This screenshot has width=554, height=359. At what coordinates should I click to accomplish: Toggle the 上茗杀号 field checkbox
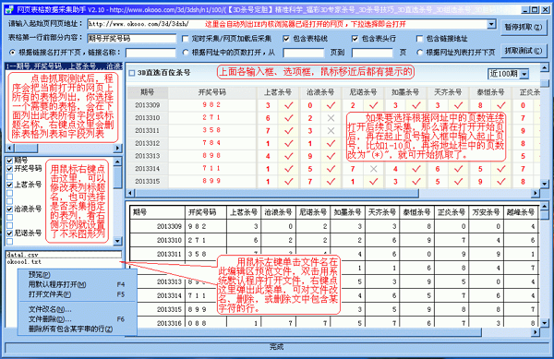point(10,185)
